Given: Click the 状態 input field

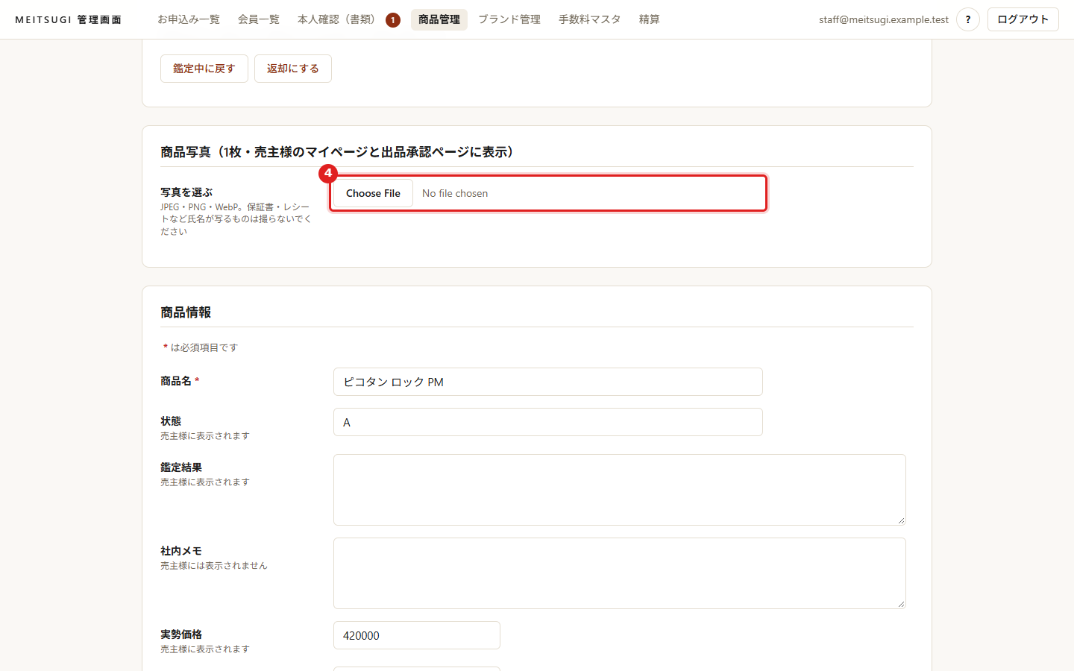Looking at the screenshot, I should pyautogui.click(x=548, y=422).
